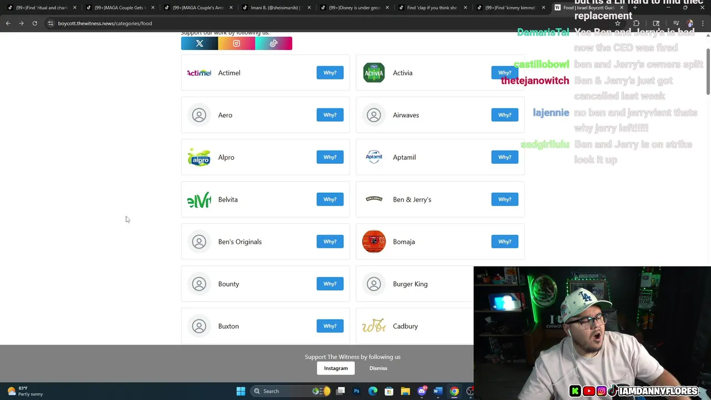Image resolution: width=711 pixels, height=400 pixels.
Task: Launch Photoshop from the taskbar
Action: (x=357, y=391)
